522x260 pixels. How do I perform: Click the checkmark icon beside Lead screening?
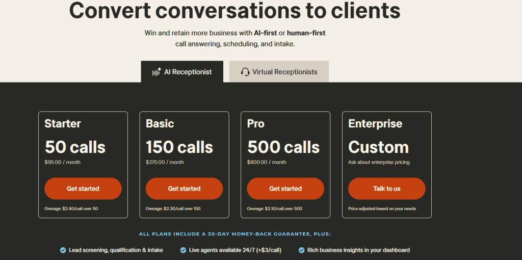tap(63, 250)
